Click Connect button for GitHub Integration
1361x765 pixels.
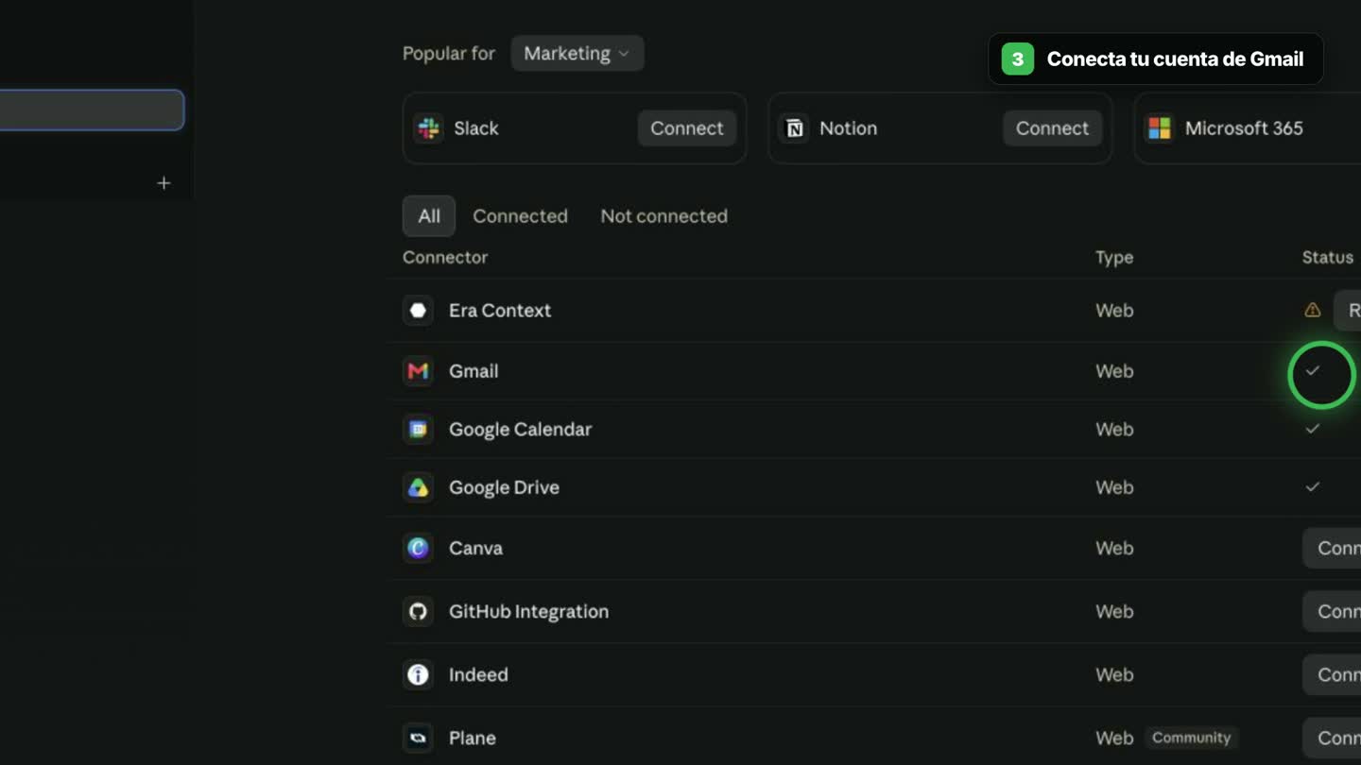coord(1332,611)
